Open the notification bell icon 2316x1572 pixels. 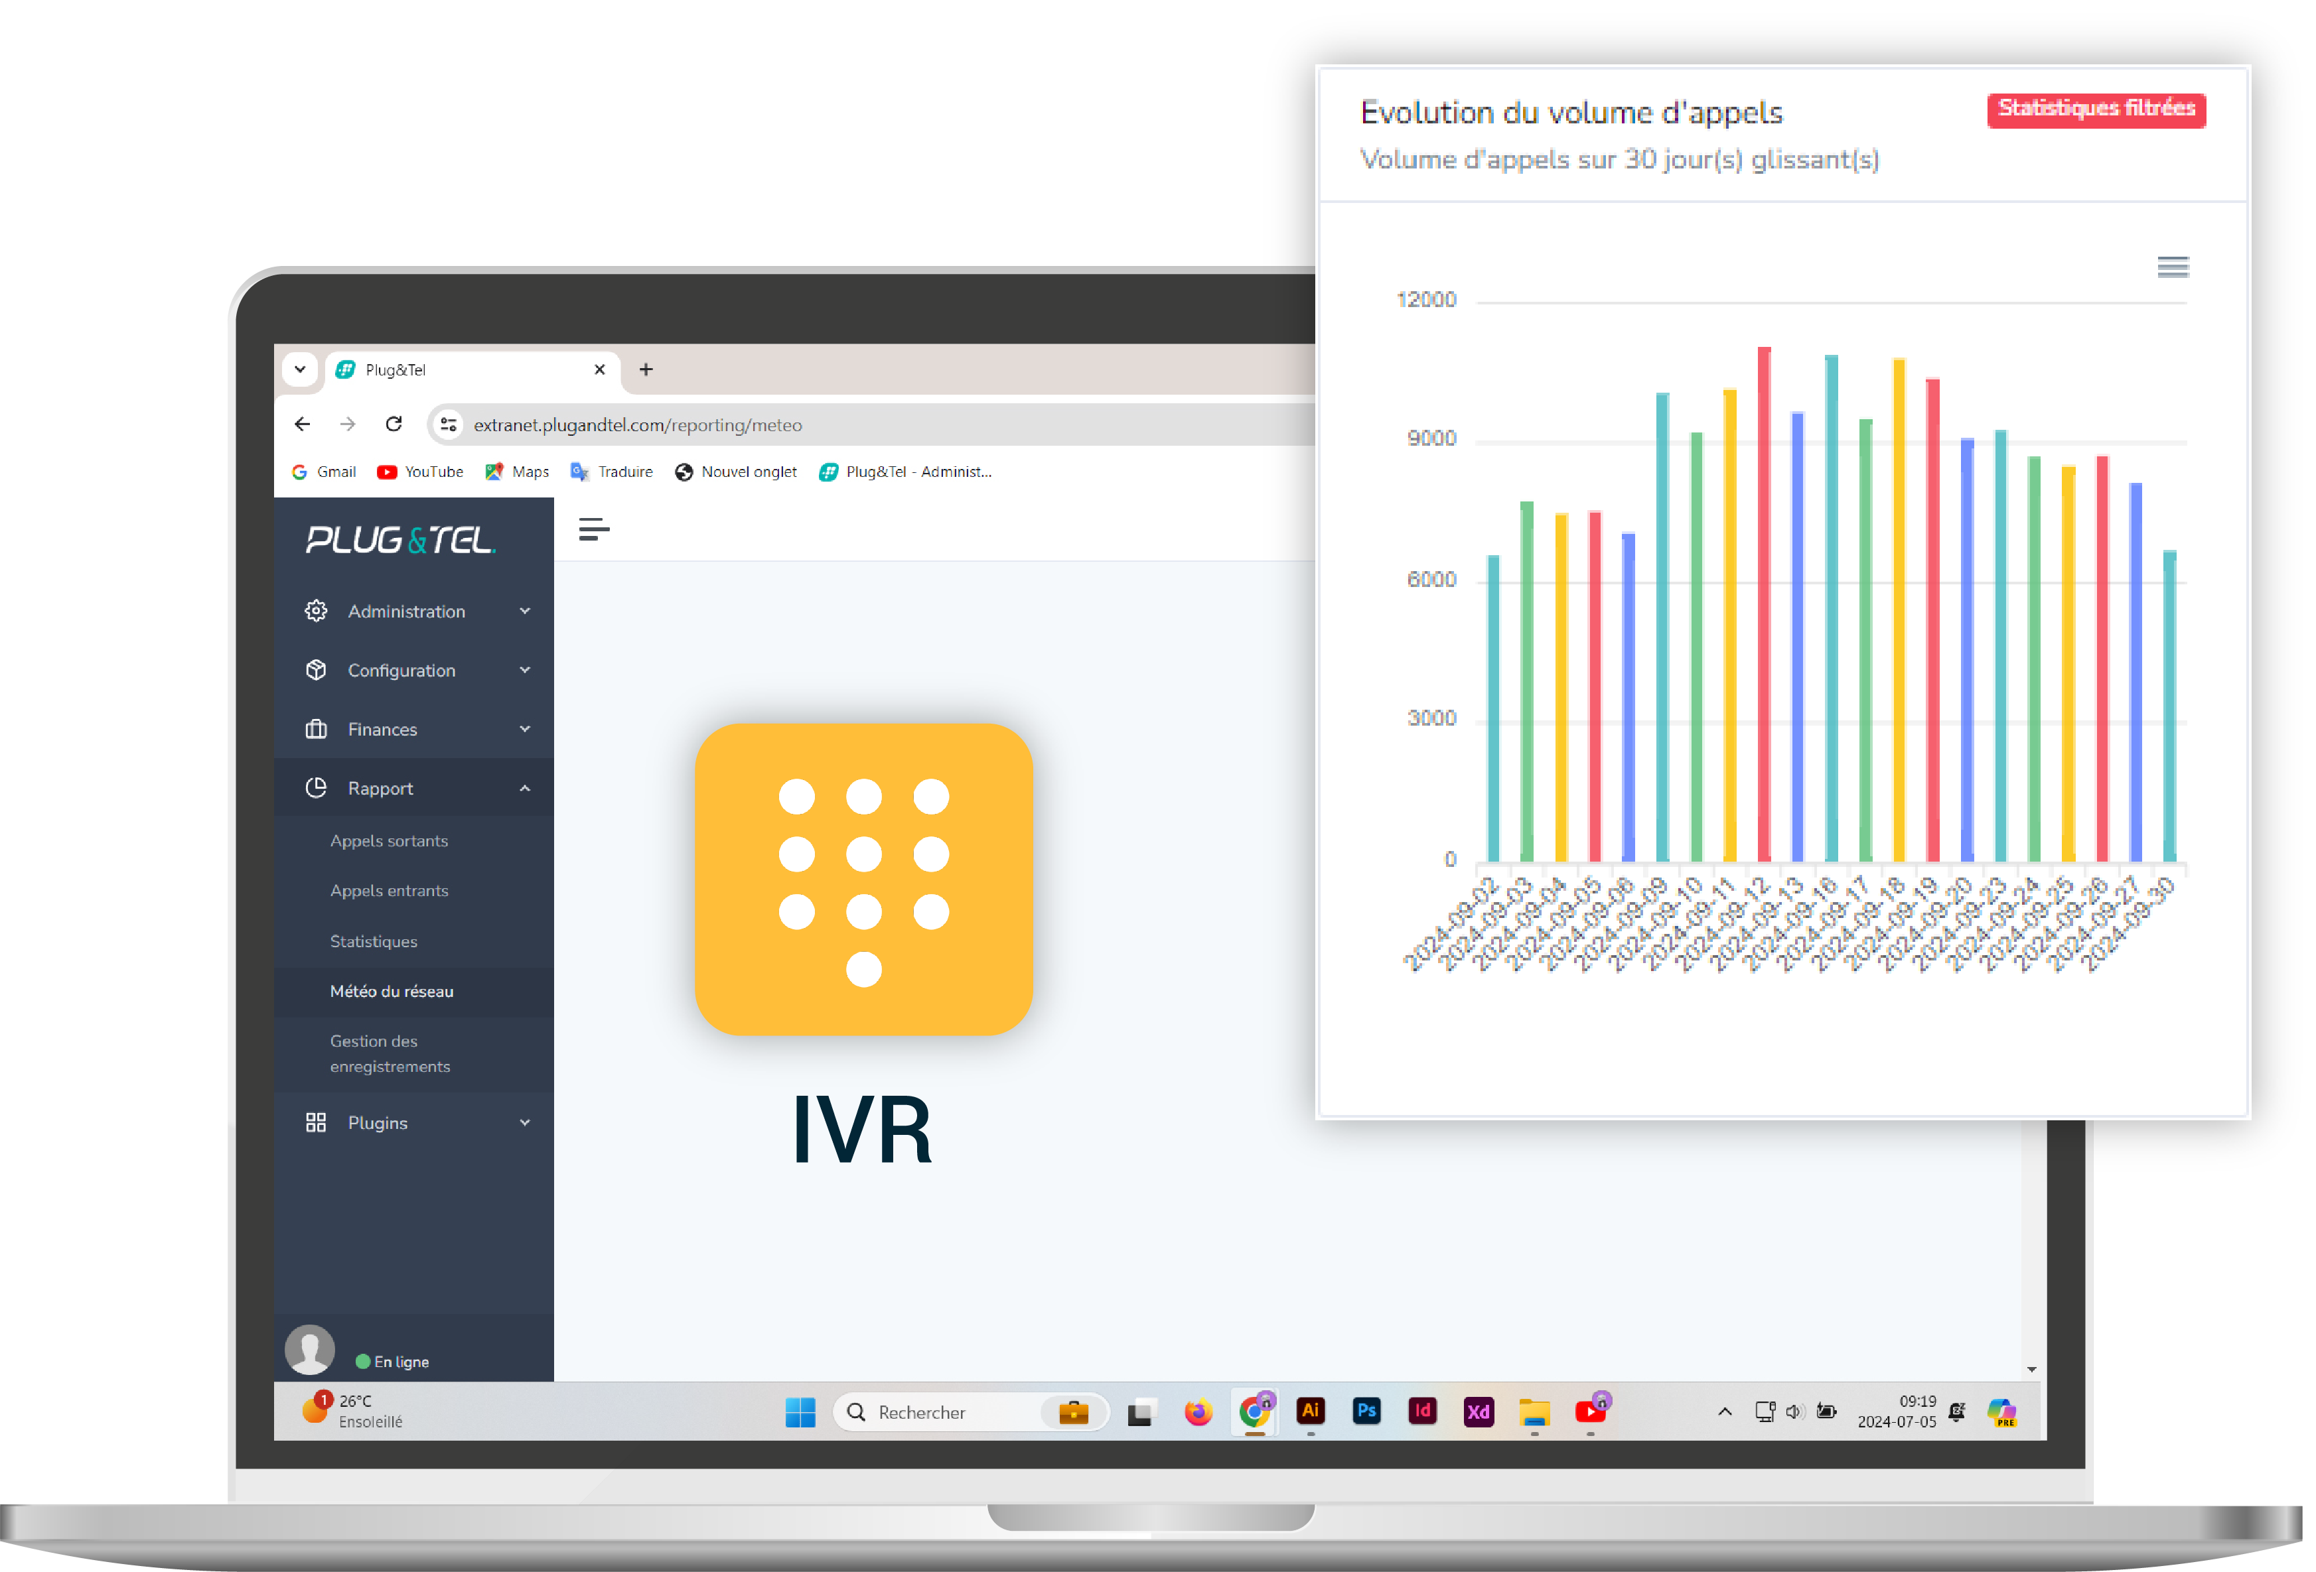(x=1957, y=1411)
